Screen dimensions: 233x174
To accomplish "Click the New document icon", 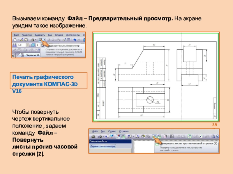I will (15, 40).
